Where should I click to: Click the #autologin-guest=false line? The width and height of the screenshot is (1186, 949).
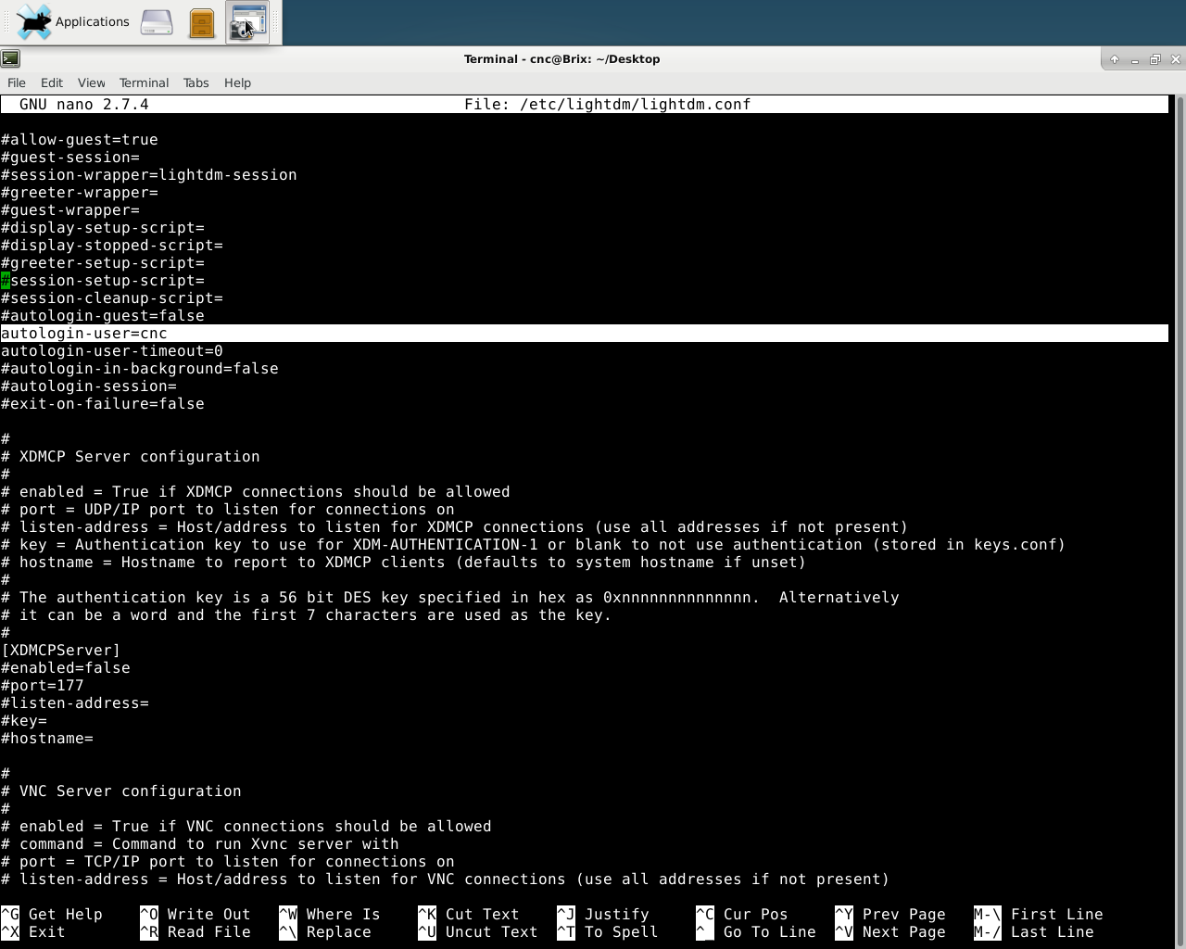103,316
